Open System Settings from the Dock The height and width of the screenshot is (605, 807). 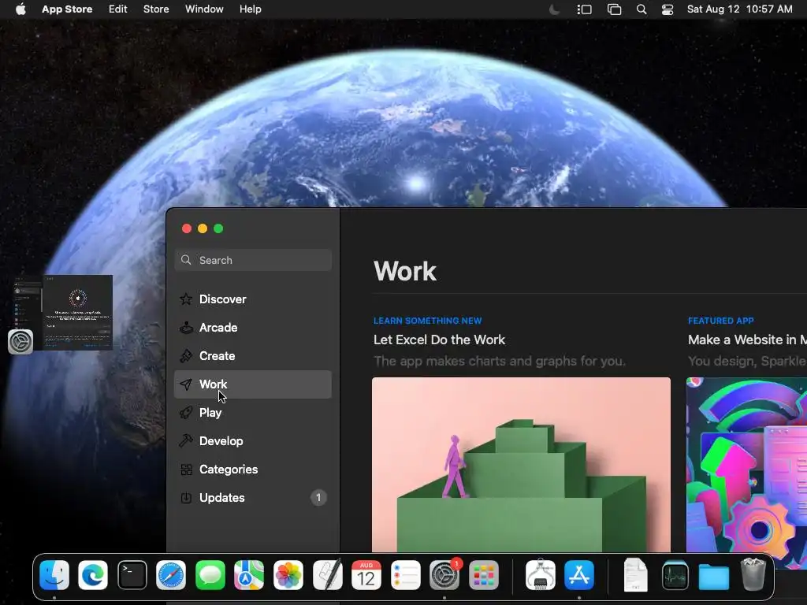click(444, 574)
